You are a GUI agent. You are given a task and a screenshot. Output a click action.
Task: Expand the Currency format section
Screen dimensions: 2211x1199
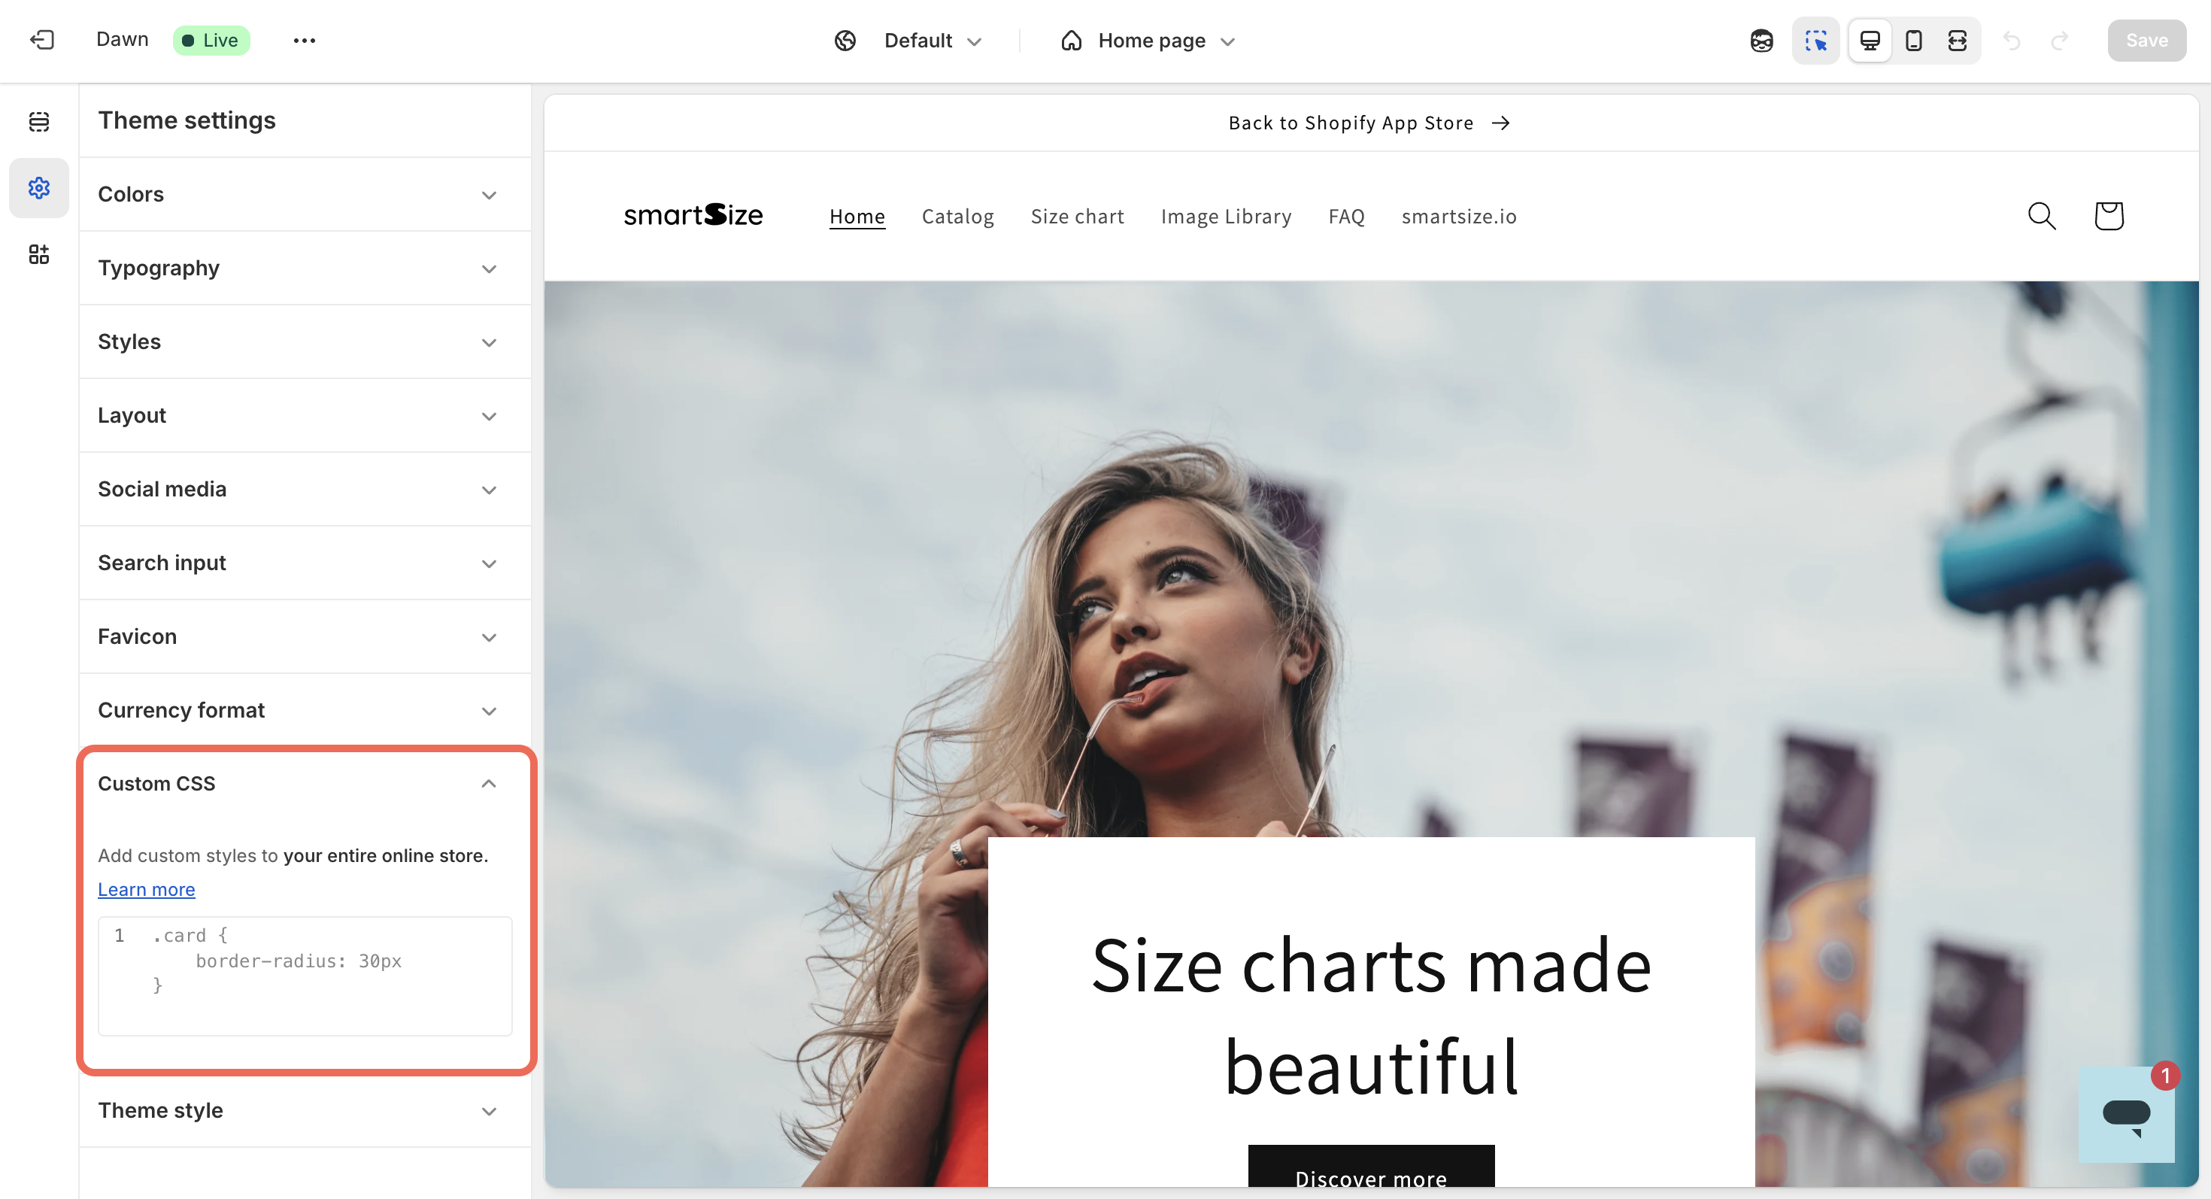305,711
